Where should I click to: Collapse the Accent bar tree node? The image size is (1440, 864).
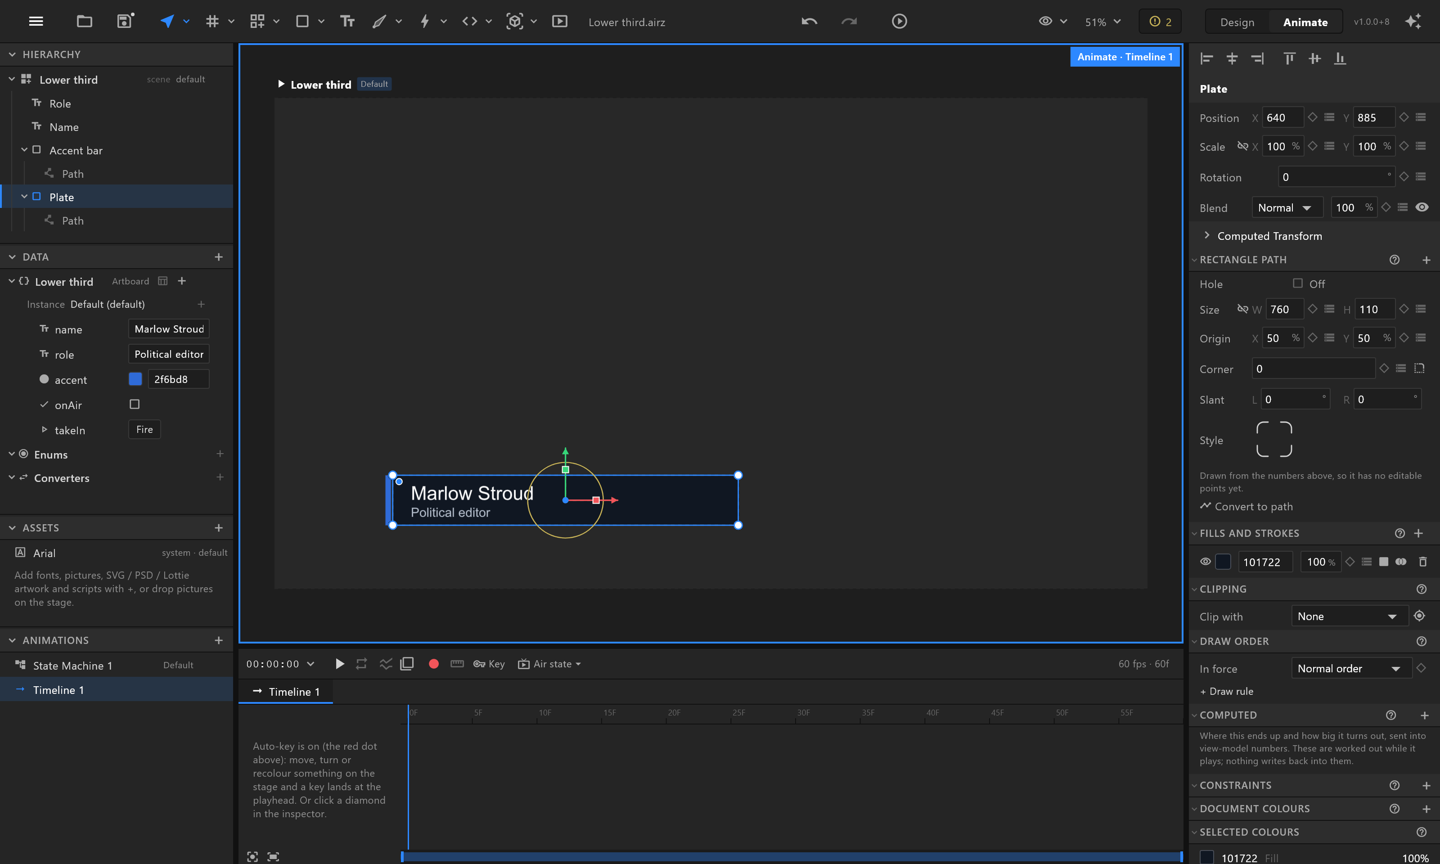pos(24,150)
